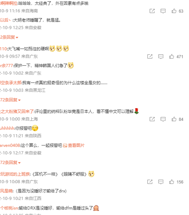Reply to the comment with 63 likes

(163, 11)
